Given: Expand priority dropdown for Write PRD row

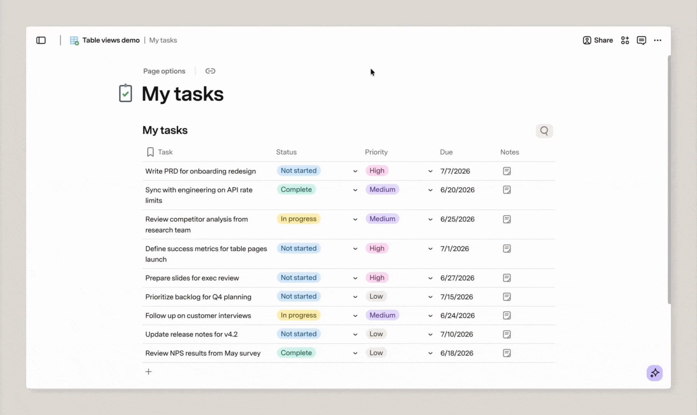Looking at the screenshot, I should coord(430,171).
